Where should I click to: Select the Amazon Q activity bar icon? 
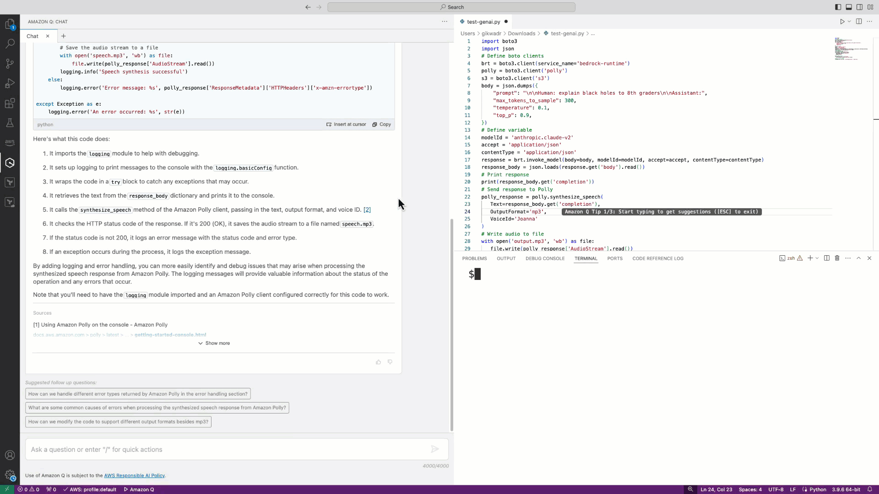click(10, 163)
